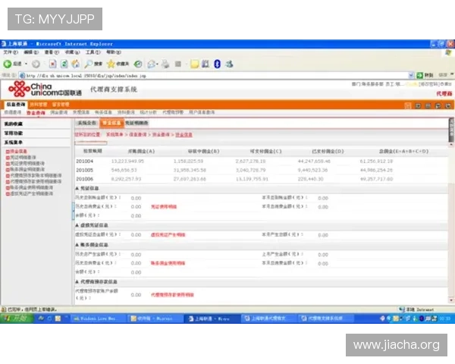Screen dimensions: 455x364
Task: Open the address bar dropdown arrow
Action: coord(411,76)
